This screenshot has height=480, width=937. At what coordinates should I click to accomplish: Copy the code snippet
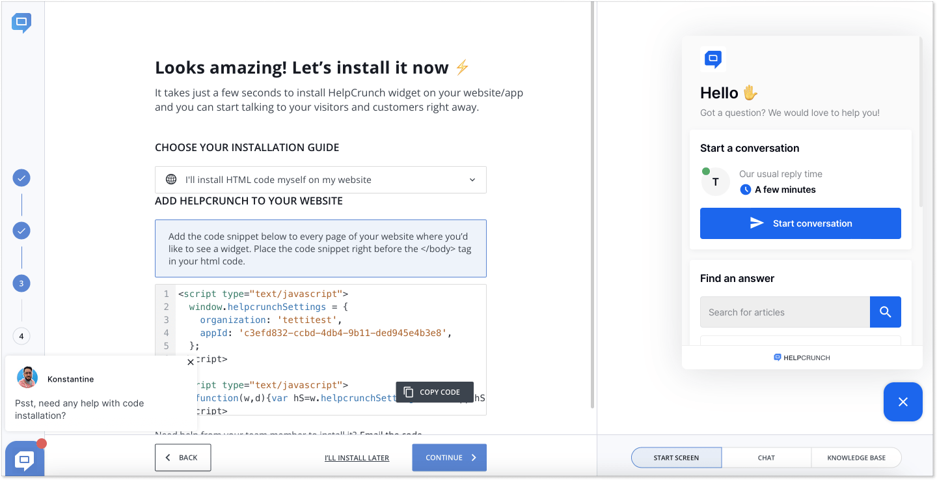pos(435,392)
